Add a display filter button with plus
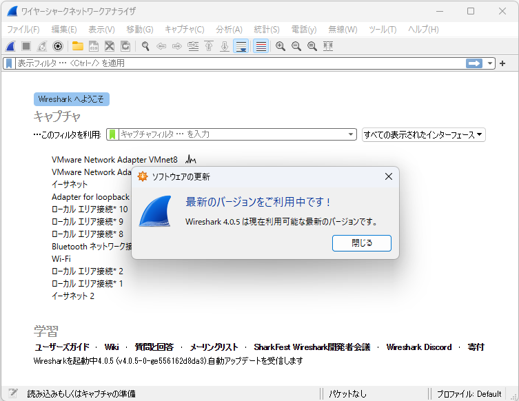519x401 pixels. pos(502,63)
